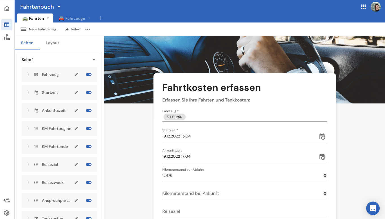Open the Ankunftszeit date-time picker

(x=322, y=157)
